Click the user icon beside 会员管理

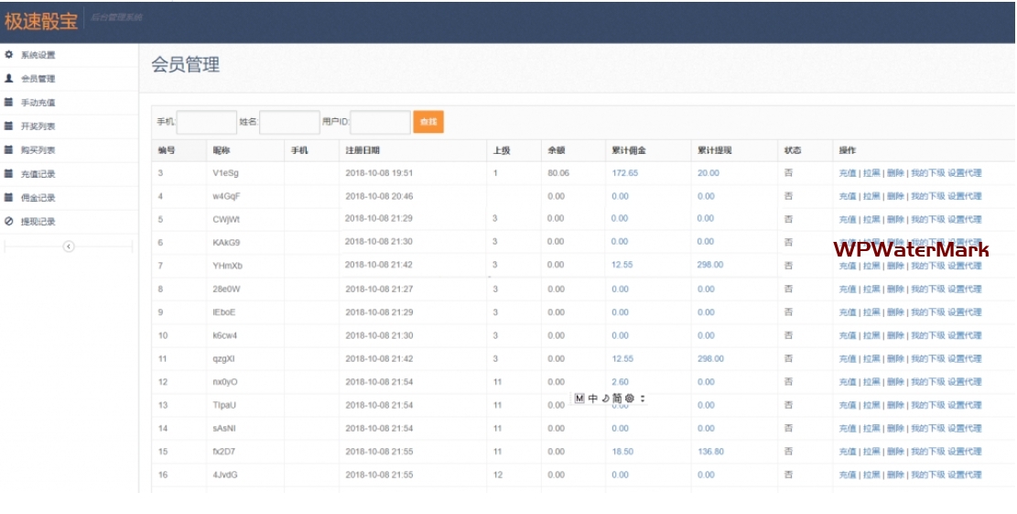pos(8,79)
